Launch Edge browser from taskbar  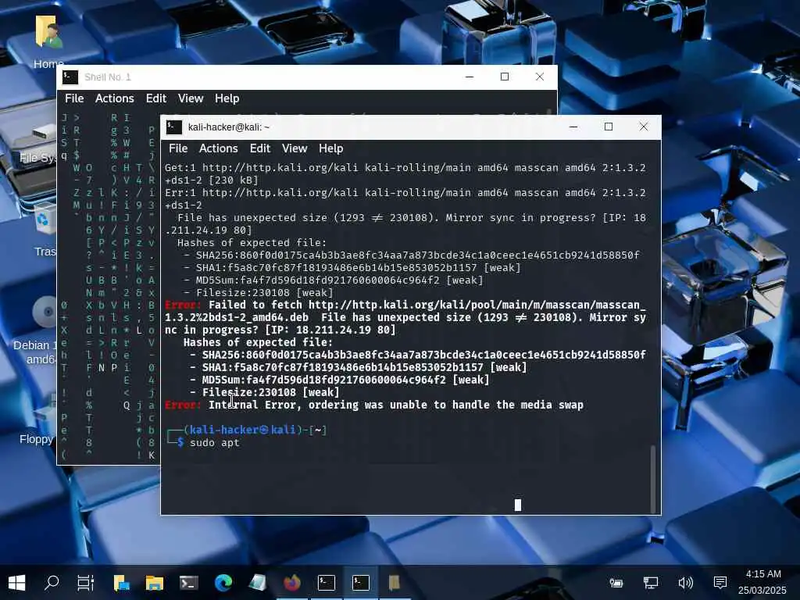223,583
